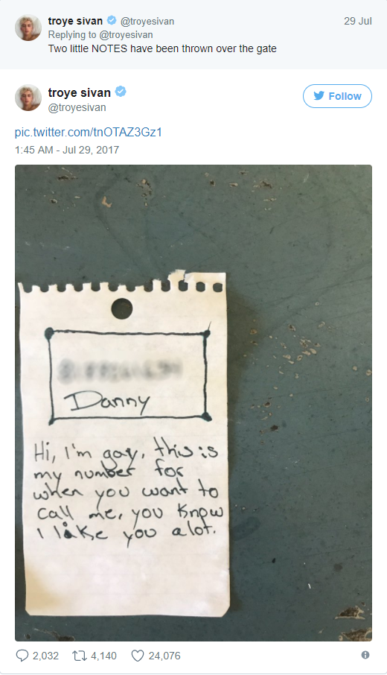The image size is (387, 675).
Task: Click the retweet arrows icon
Action: point(80,656)
